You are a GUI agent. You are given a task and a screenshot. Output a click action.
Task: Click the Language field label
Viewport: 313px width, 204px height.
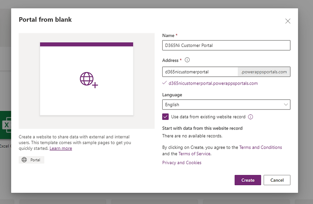172,95
